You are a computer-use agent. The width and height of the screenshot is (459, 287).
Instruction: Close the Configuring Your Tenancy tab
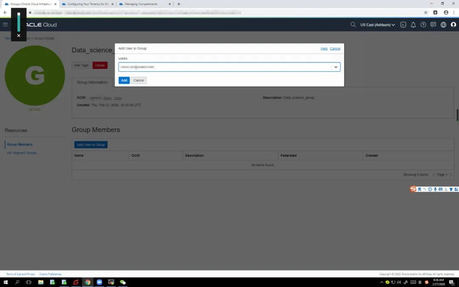(112, 4)
